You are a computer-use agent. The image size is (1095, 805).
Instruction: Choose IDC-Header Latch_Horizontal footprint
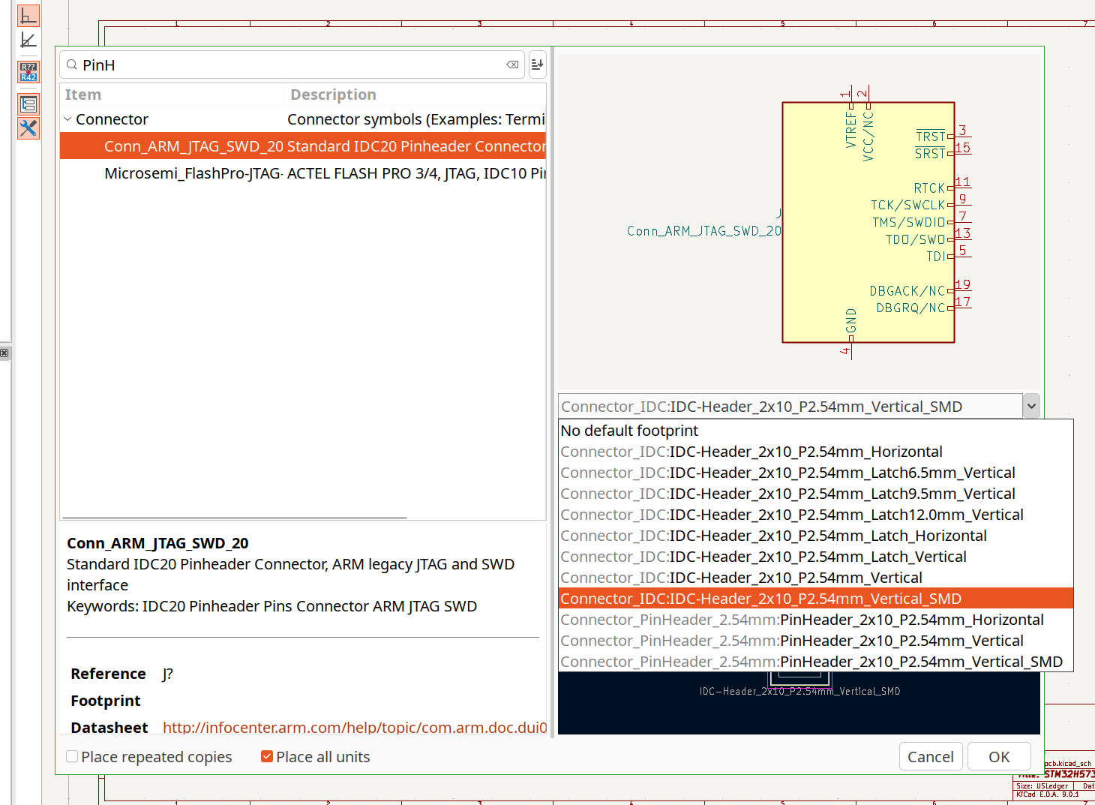[x=816, y=536]
